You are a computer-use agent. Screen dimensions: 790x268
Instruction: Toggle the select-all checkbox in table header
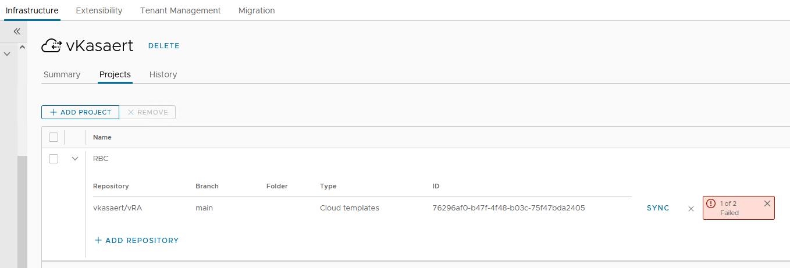pyautogui.click(x=54, y=137)
